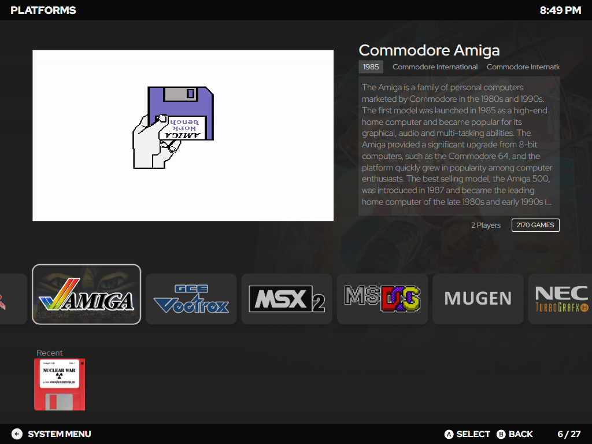This screenshot has width=592, height=444.
Task: Open the recent Nuclear War floppy thumbnail
Action: (x=60, y=384)
